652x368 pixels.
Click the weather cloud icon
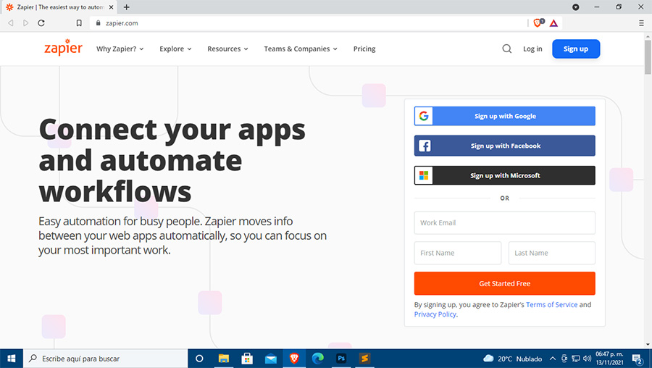pos(488,359)
